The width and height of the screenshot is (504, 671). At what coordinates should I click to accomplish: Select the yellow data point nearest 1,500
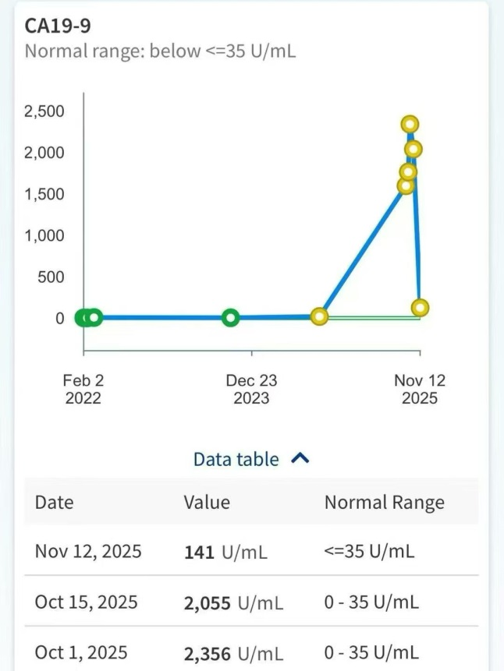pos(406,185)
